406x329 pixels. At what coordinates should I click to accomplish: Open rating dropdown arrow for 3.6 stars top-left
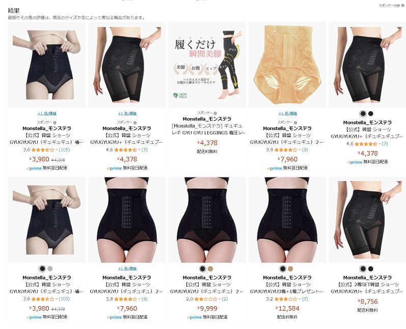click(57, 150)
